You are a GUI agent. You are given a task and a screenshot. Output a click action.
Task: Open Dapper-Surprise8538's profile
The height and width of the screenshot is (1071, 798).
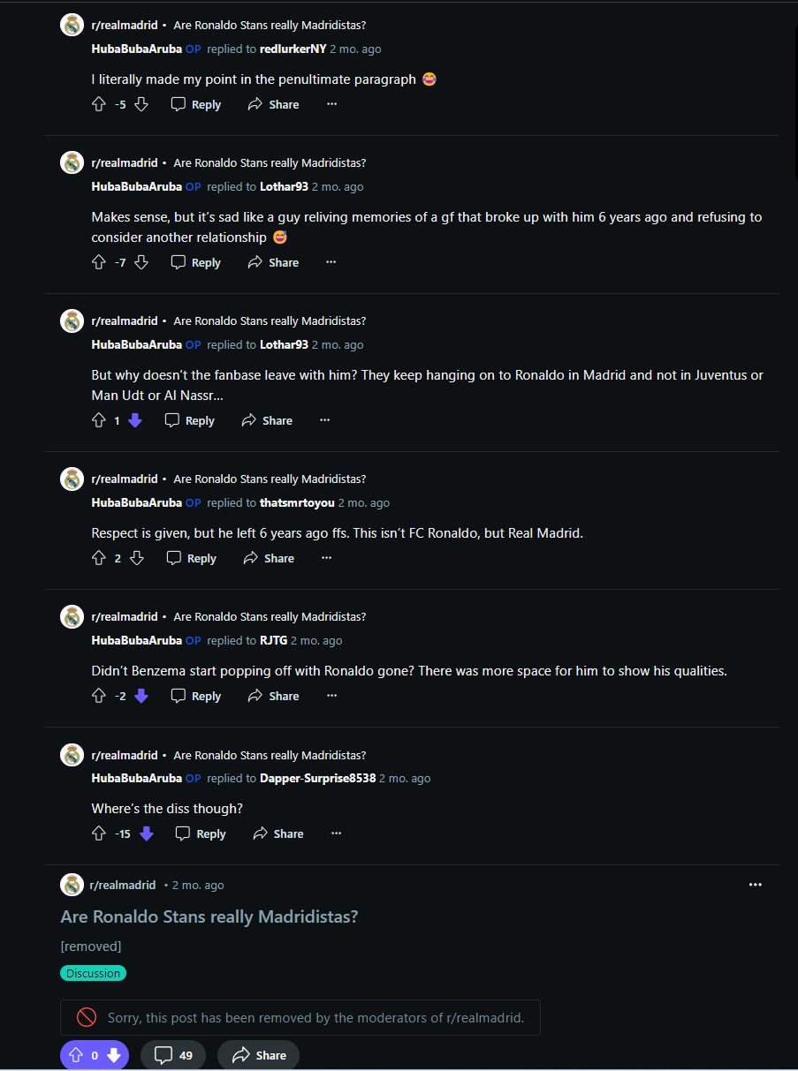(317, 779)
